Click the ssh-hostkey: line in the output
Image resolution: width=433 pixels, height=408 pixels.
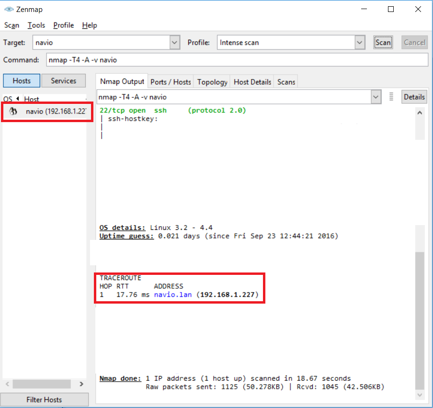click(133, 119)
